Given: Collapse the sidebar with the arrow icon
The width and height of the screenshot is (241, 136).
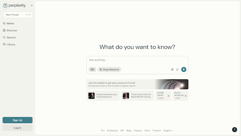Looking at the screenshot, I should (x=32, y=5).
